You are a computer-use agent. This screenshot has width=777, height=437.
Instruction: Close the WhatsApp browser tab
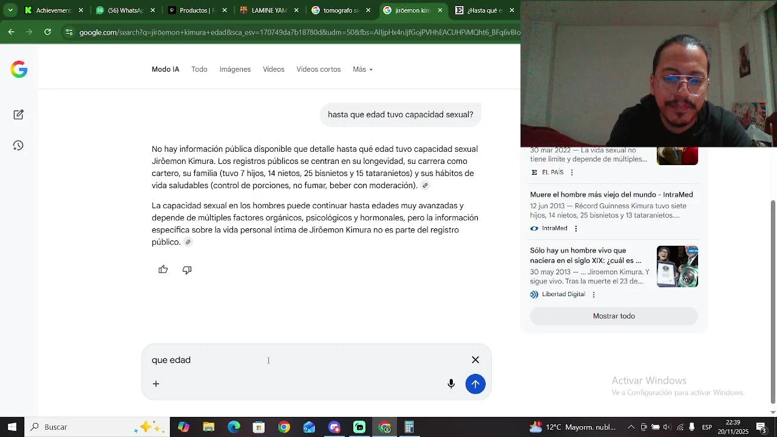[x=152, y=10]
